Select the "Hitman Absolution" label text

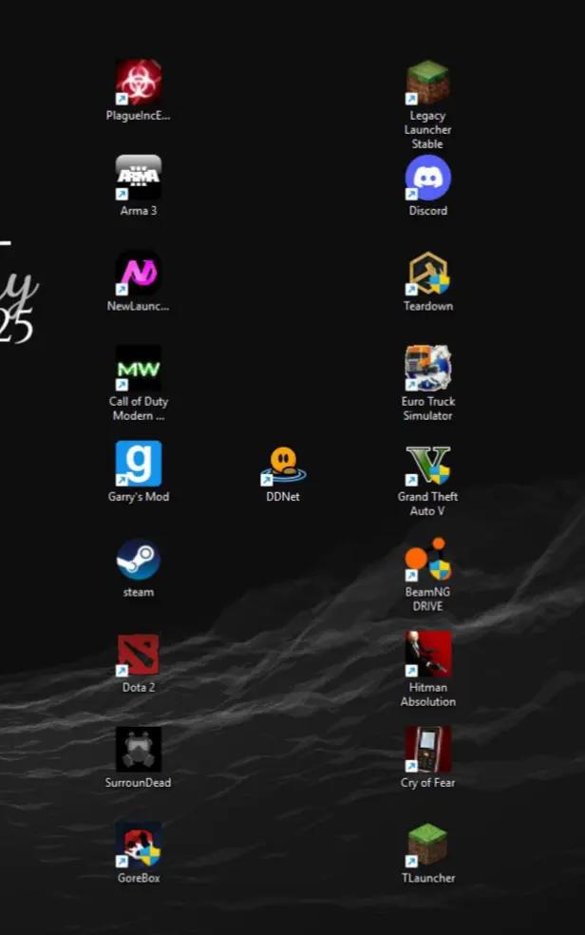click(427, 695)
